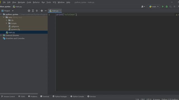Open Python Packages tool window
This screenshot has width=179, height=100.
60,96
